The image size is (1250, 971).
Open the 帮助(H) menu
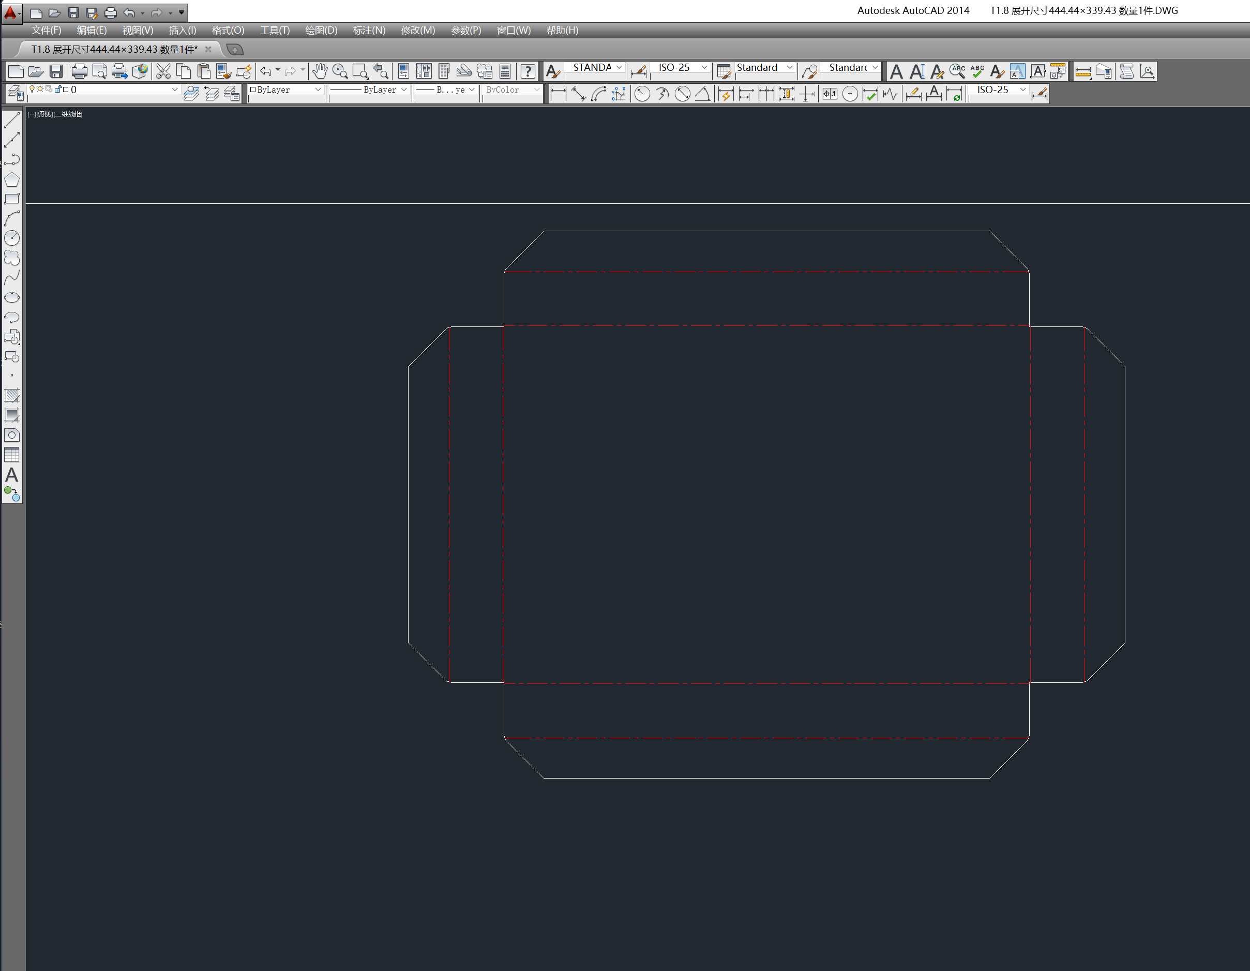(x=562, y=31)
